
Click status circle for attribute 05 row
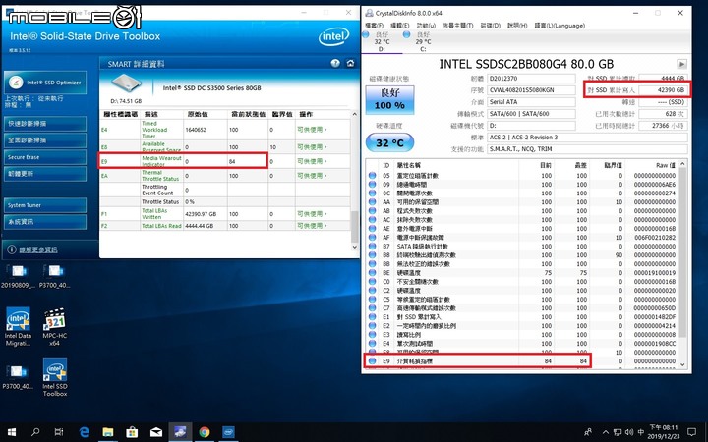point(372,176)
